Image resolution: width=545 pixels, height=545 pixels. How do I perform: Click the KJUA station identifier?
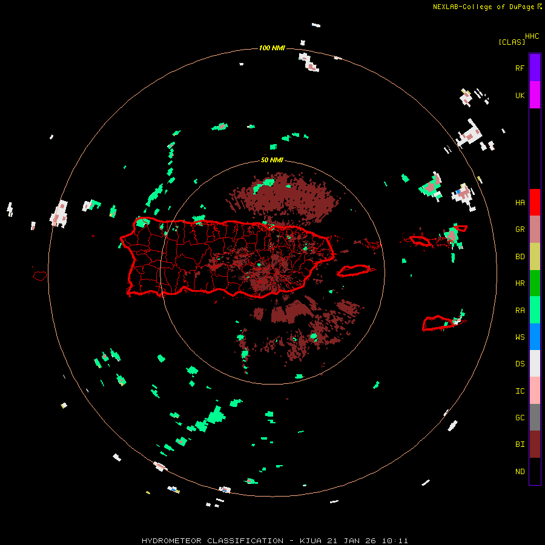pyautogui.click(x=311, y=541)
